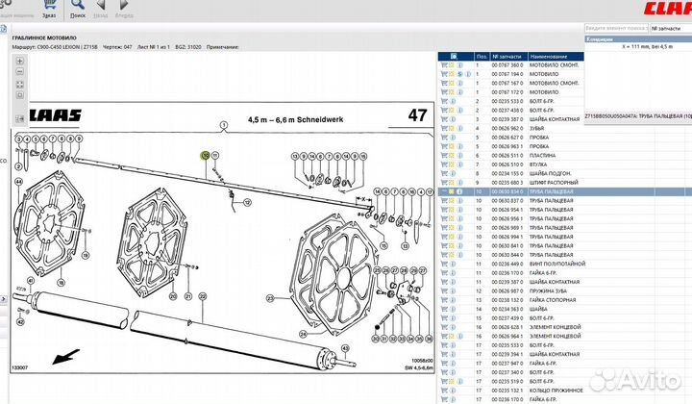
Task: Click the Поиск magnifier icon
Action: tap(78, 6)
